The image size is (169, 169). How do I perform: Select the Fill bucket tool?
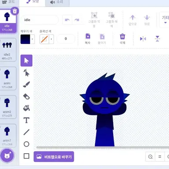26,108
